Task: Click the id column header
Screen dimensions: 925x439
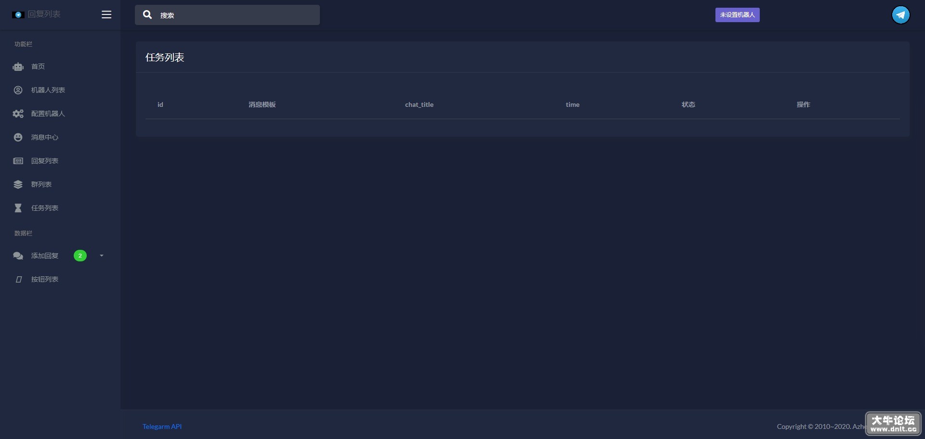Action: (x=160, y=104)
